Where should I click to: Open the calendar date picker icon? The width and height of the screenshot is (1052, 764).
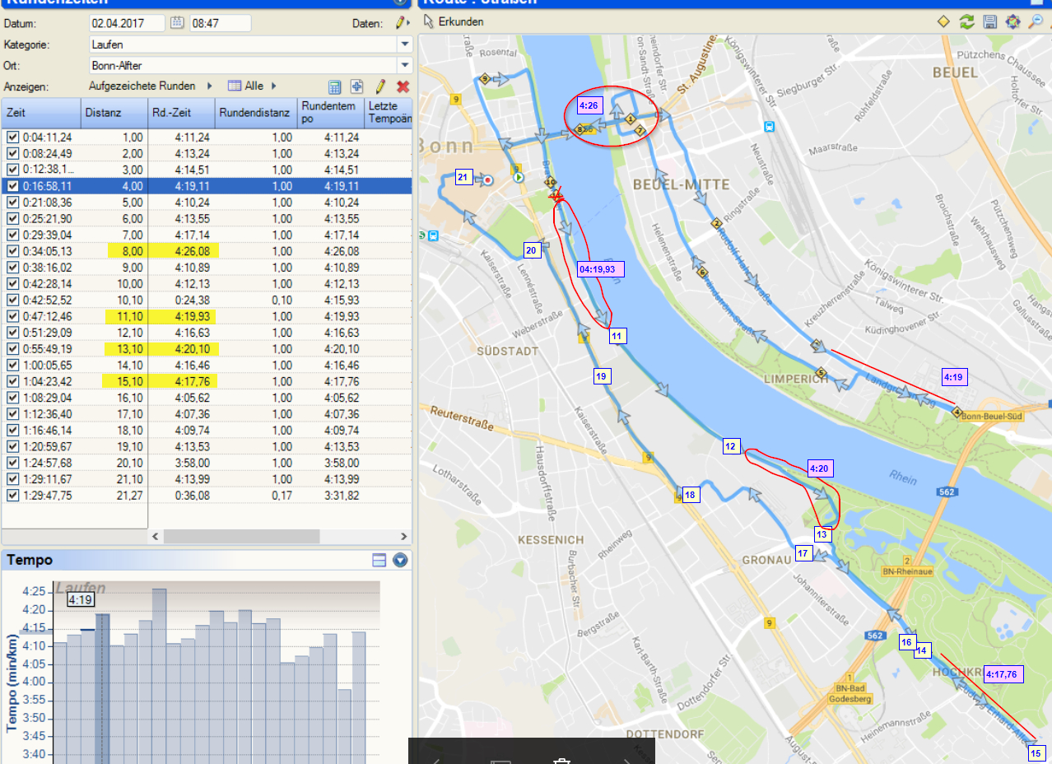[x=177, y=23]
